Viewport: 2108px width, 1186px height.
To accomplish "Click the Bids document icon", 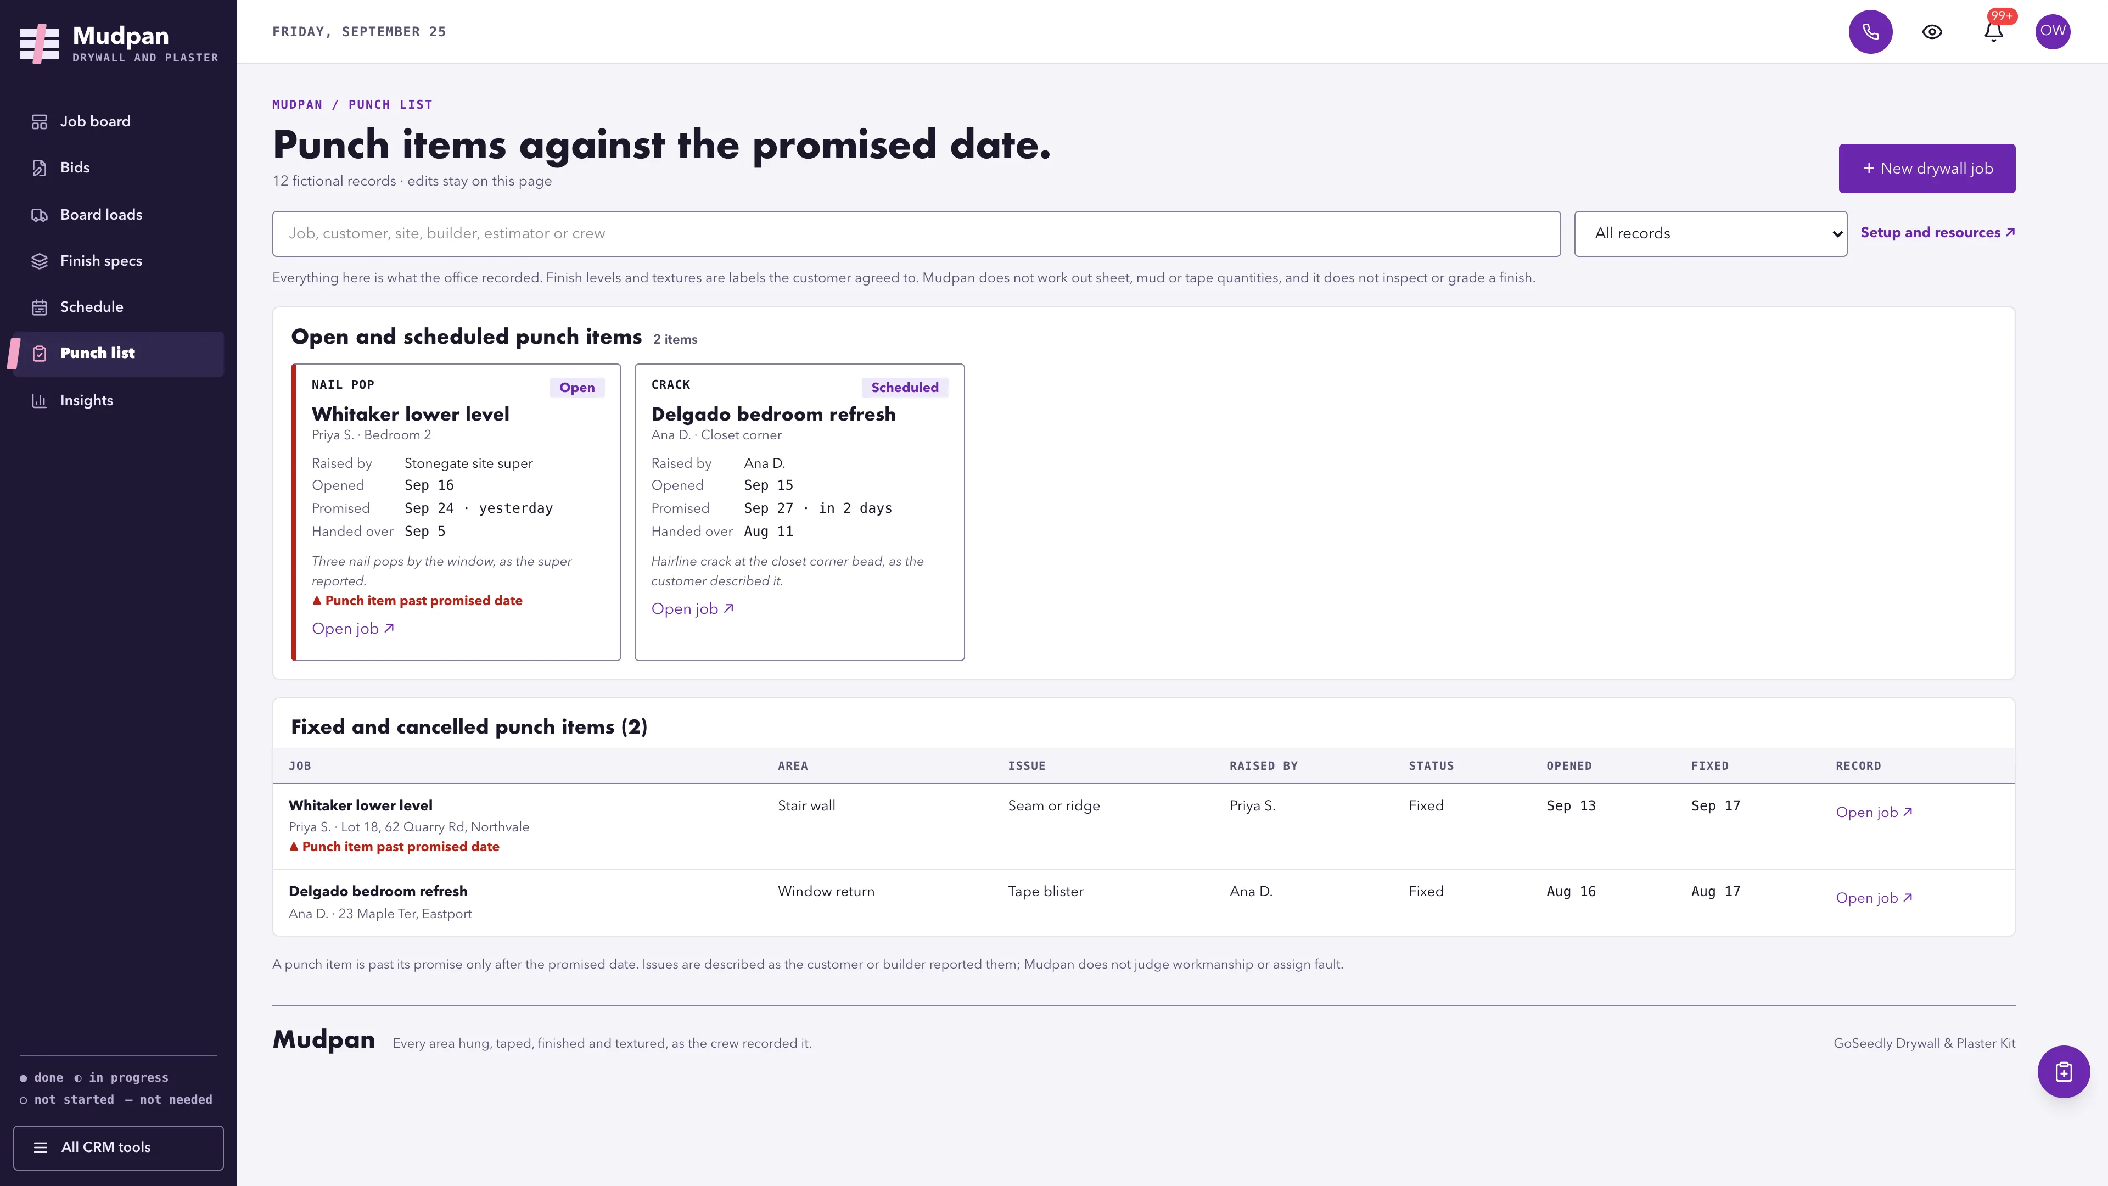I will (40, 168).
